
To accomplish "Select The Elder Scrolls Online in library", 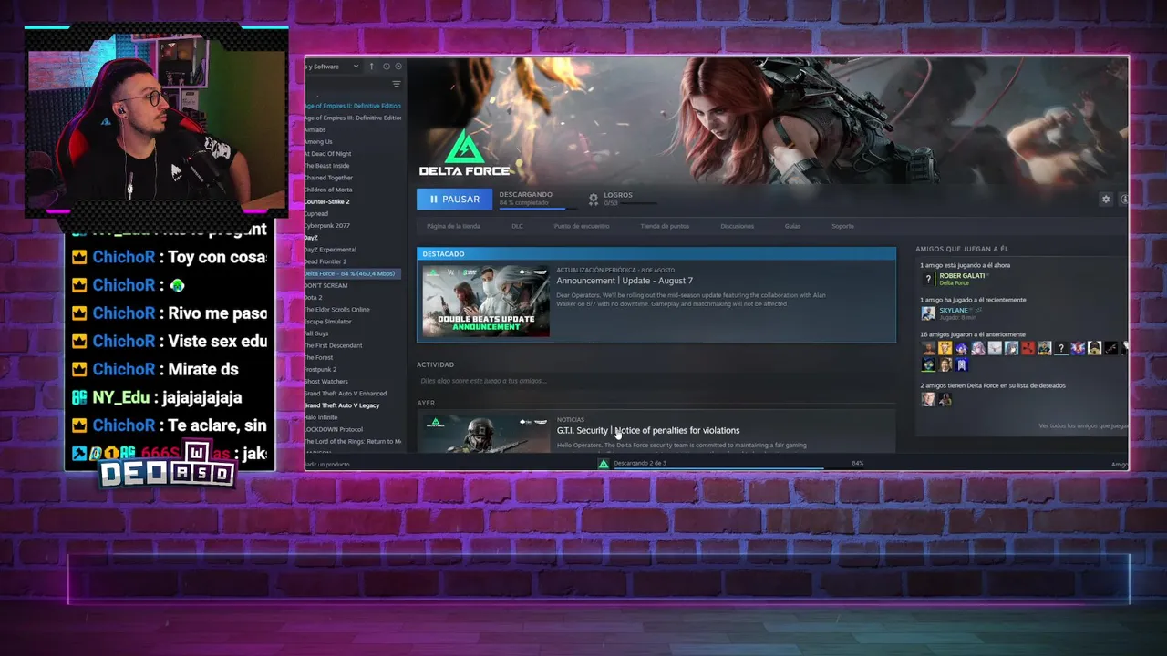I will 337,310.
